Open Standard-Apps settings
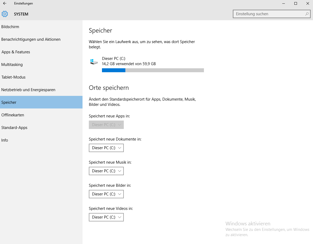Screen dimensions: 313x244 [14, 127]
